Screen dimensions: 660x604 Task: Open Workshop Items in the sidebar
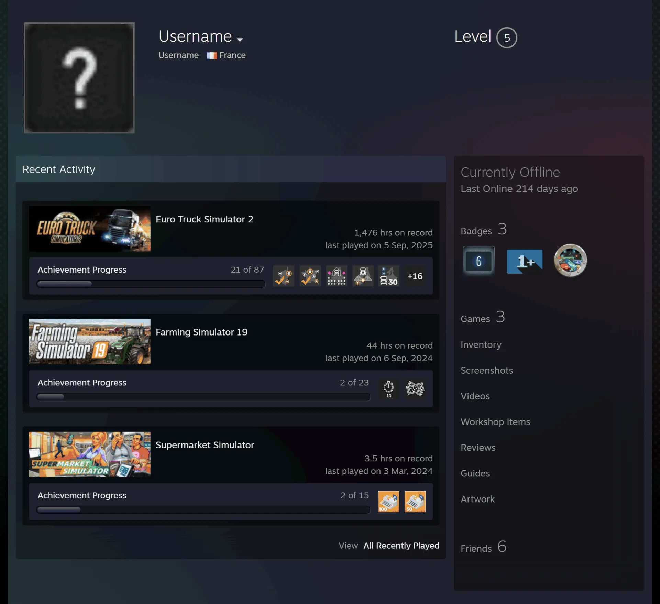point(495,422)
